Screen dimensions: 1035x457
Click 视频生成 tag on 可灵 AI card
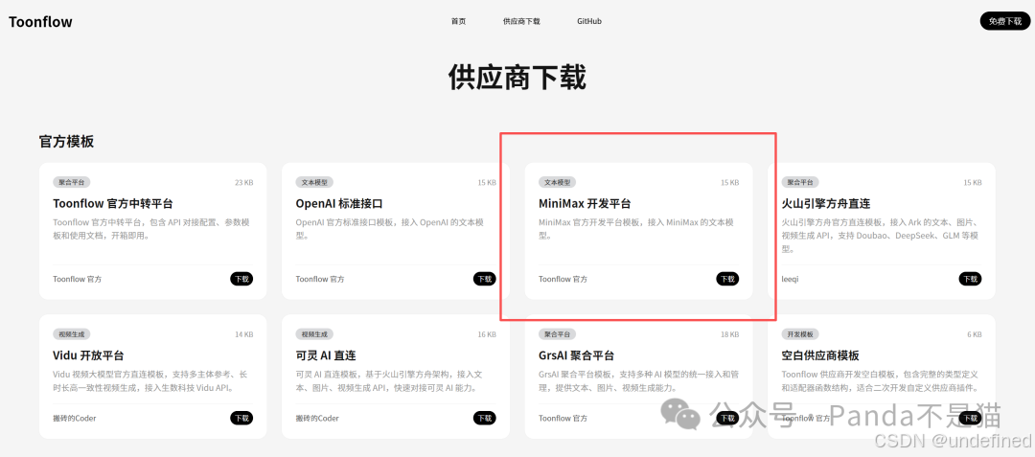coord(315,334)
